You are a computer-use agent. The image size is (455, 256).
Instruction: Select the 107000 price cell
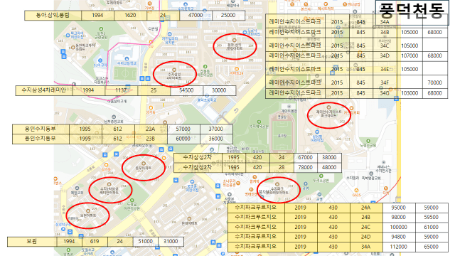(x=409, y=55)
